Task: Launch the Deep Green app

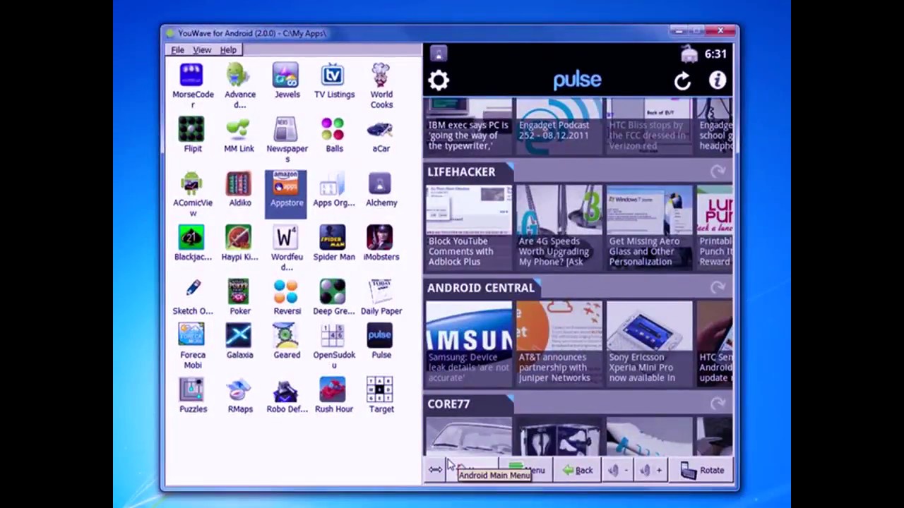Action: 333,292
